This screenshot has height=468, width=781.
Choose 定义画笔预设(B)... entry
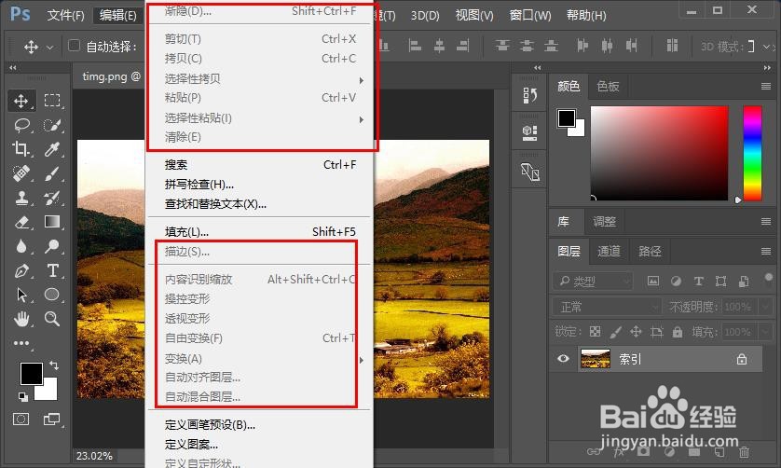coord(260,424)
